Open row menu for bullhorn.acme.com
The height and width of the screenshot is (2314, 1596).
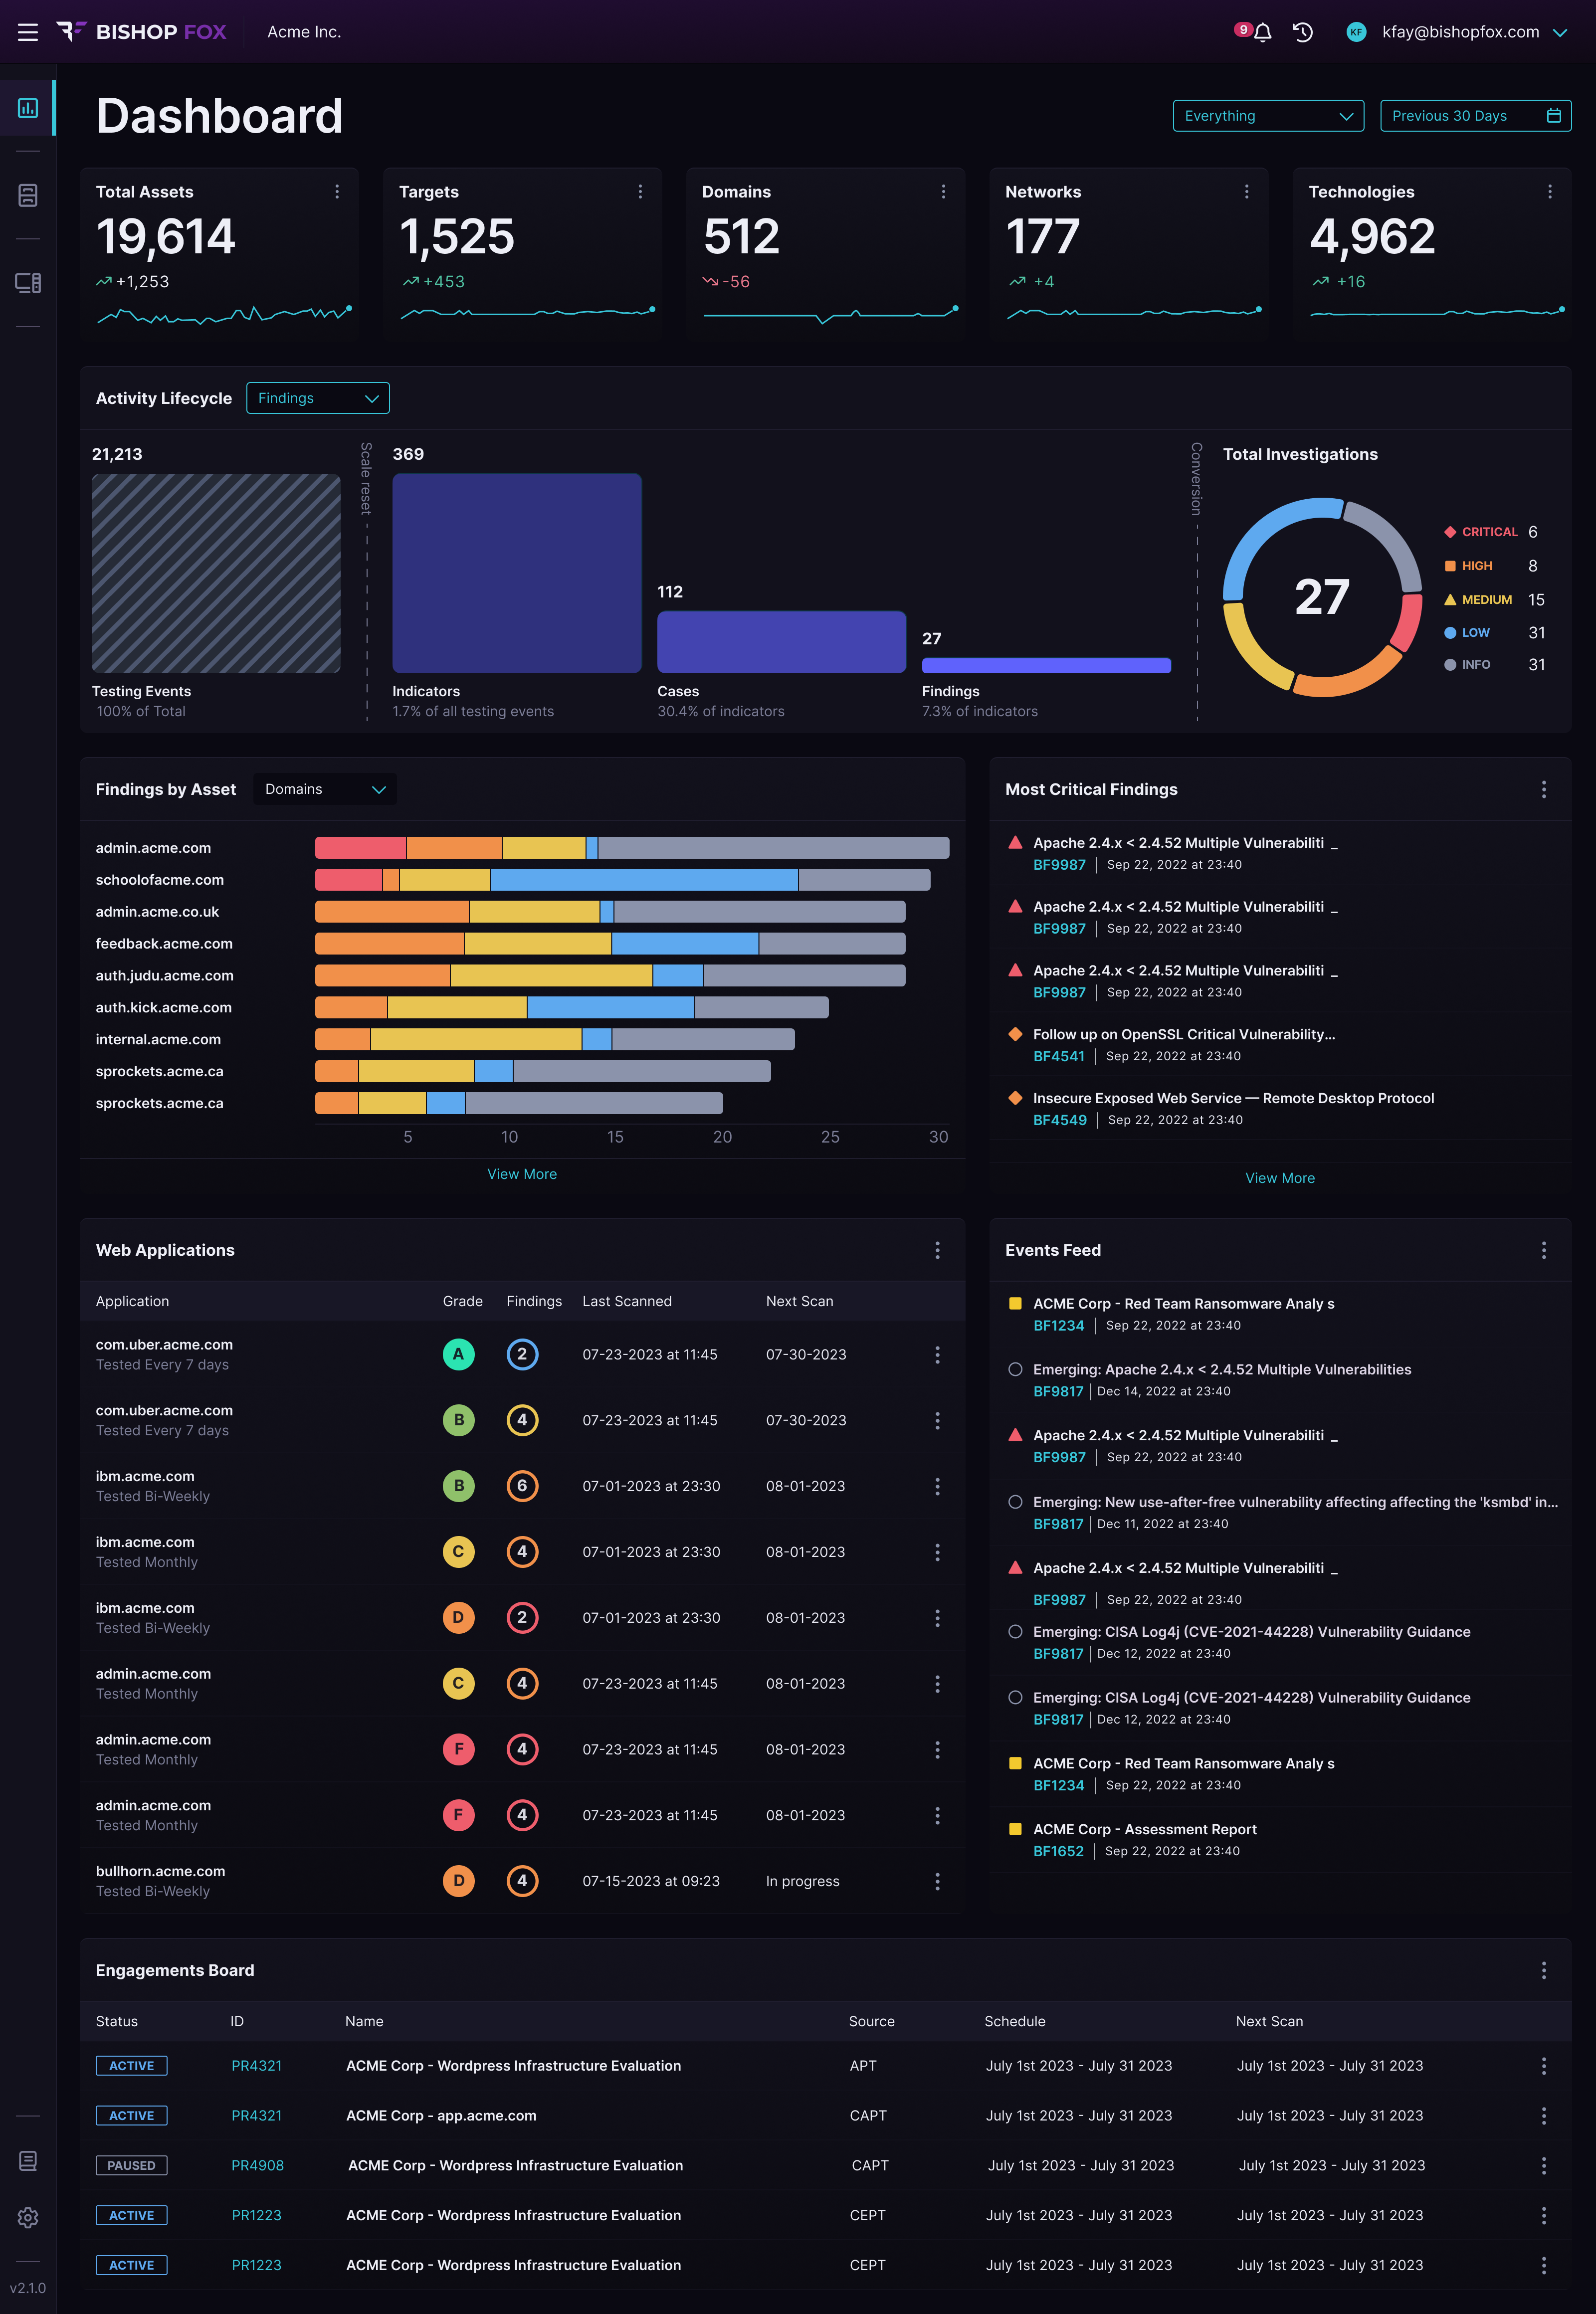937,1881
